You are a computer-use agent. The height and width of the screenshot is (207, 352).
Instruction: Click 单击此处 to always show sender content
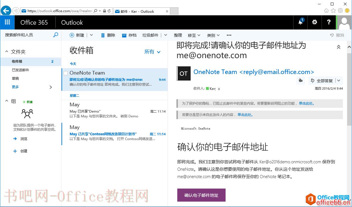point(245,115)
